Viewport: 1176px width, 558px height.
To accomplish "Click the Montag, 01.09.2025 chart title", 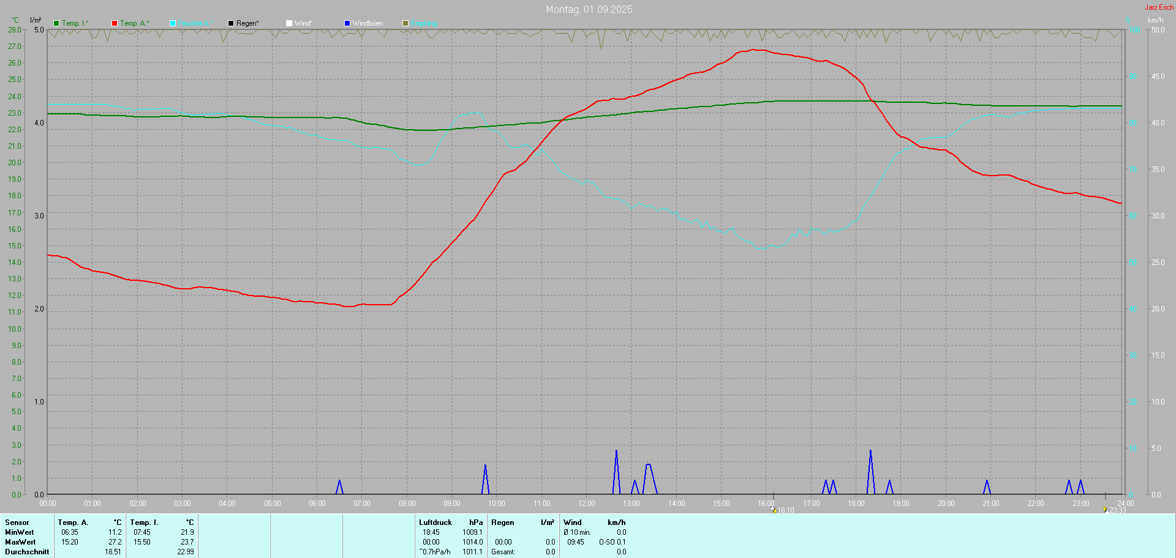I will point(589,9).
